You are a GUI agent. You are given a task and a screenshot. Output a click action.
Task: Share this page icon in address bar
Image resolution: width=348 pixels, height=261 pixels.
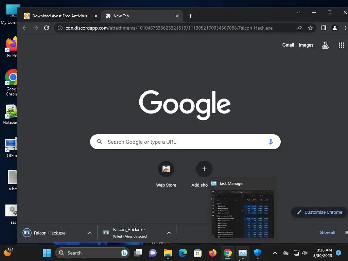point(299,28)
